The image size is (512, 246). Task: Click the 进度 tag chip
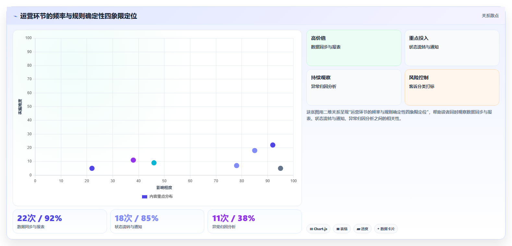click(x=363, y=229)
